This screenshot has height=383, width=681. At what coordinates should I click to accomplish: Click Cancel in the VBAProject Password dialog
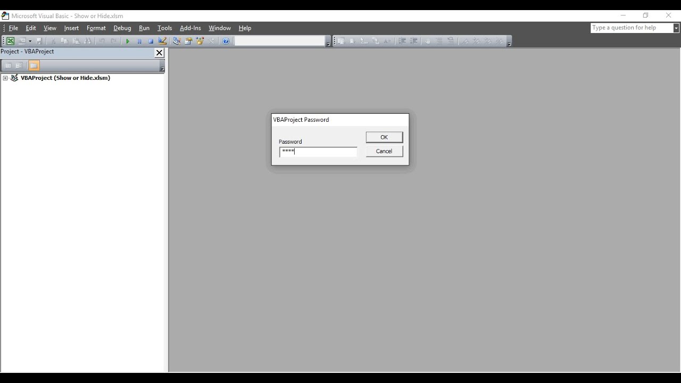(x=384, y=151)
